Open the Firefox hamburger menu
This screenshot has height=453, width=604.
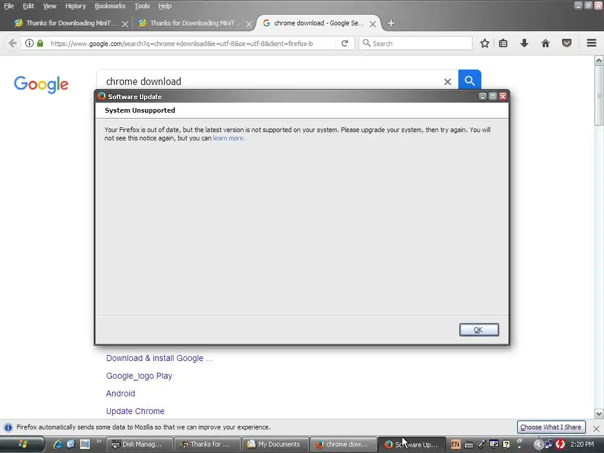pos(592,43)
